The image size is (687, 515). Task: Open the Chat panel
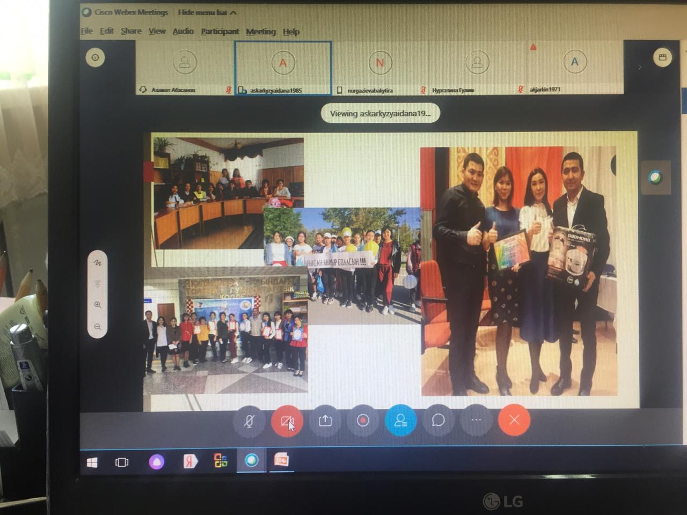[x=438, y=420]
